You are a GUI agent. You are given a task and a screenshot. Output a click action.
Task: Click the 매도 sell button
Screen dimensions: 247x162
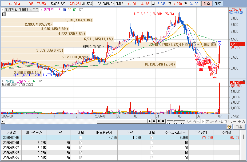click(x=218, y=4)
